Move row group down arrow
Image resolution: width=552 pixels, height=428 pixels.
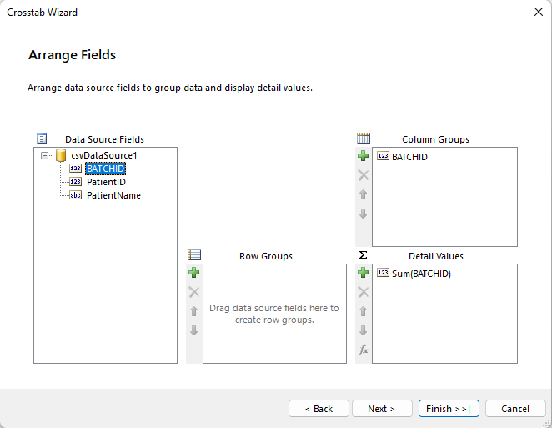pos(193,330)
